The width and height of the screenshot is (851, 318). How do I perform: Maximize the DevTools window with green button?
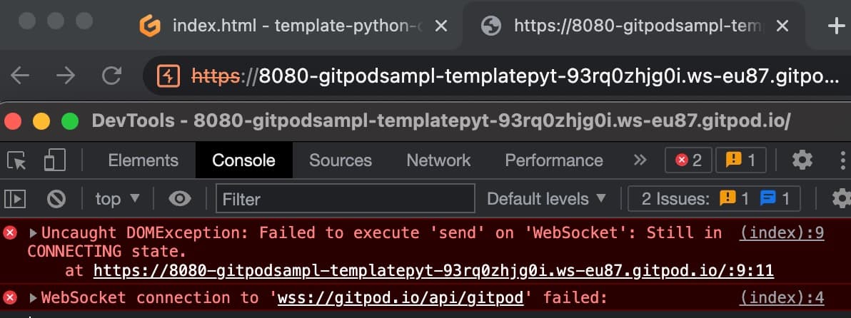[70, 120]
